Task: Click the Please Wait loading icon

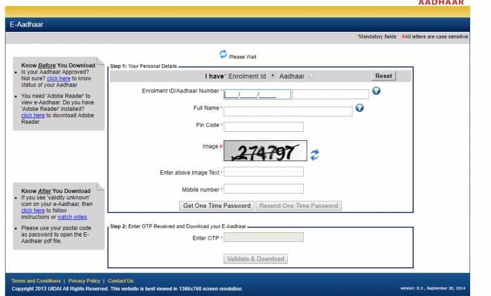Action: pos(223,55)
